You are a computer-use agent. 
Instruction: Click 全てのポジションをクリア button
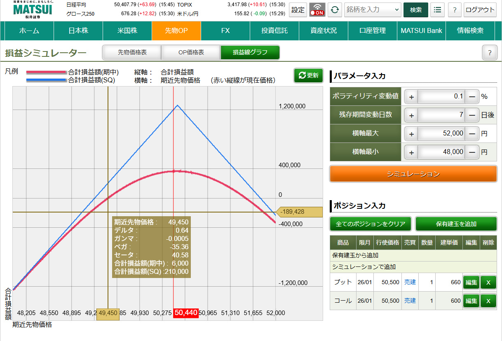click(x=371, y=224)
